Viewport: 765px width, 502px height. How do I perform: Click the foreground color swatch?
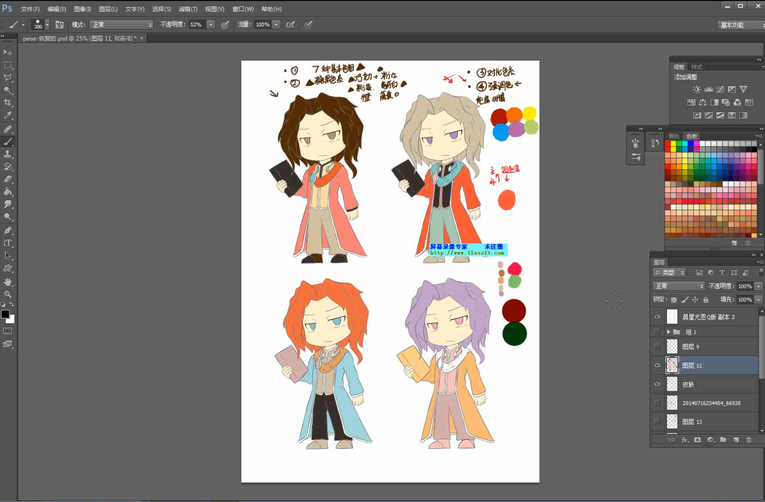click(5, 314)
